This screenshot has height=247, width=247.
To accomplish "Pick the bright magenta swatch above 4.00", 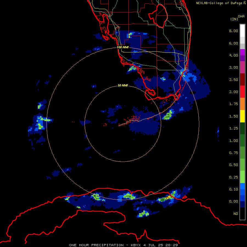I will click(x=242, y=52).
